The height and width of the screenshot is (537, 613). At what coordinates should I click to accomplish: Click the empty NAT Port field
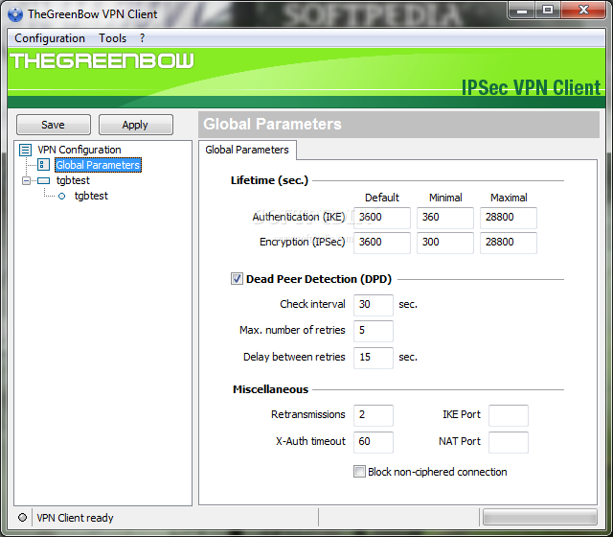tap(509, 442)
